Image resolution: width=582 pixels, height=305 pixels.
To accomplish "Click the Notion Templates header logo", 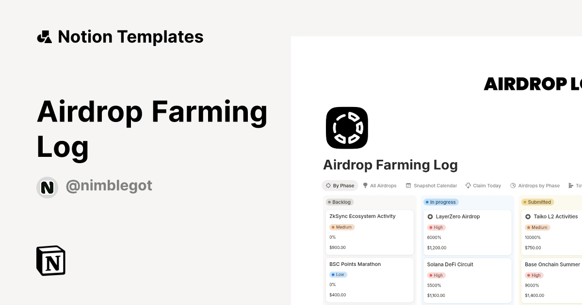I will (x=45, y=36).
